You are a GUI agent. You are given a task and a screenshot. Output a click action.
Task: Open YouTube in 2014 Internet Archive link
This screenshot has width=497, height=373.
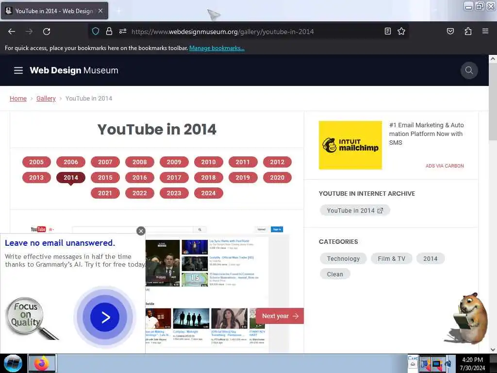pyautogui.click(x=355, y=211)
